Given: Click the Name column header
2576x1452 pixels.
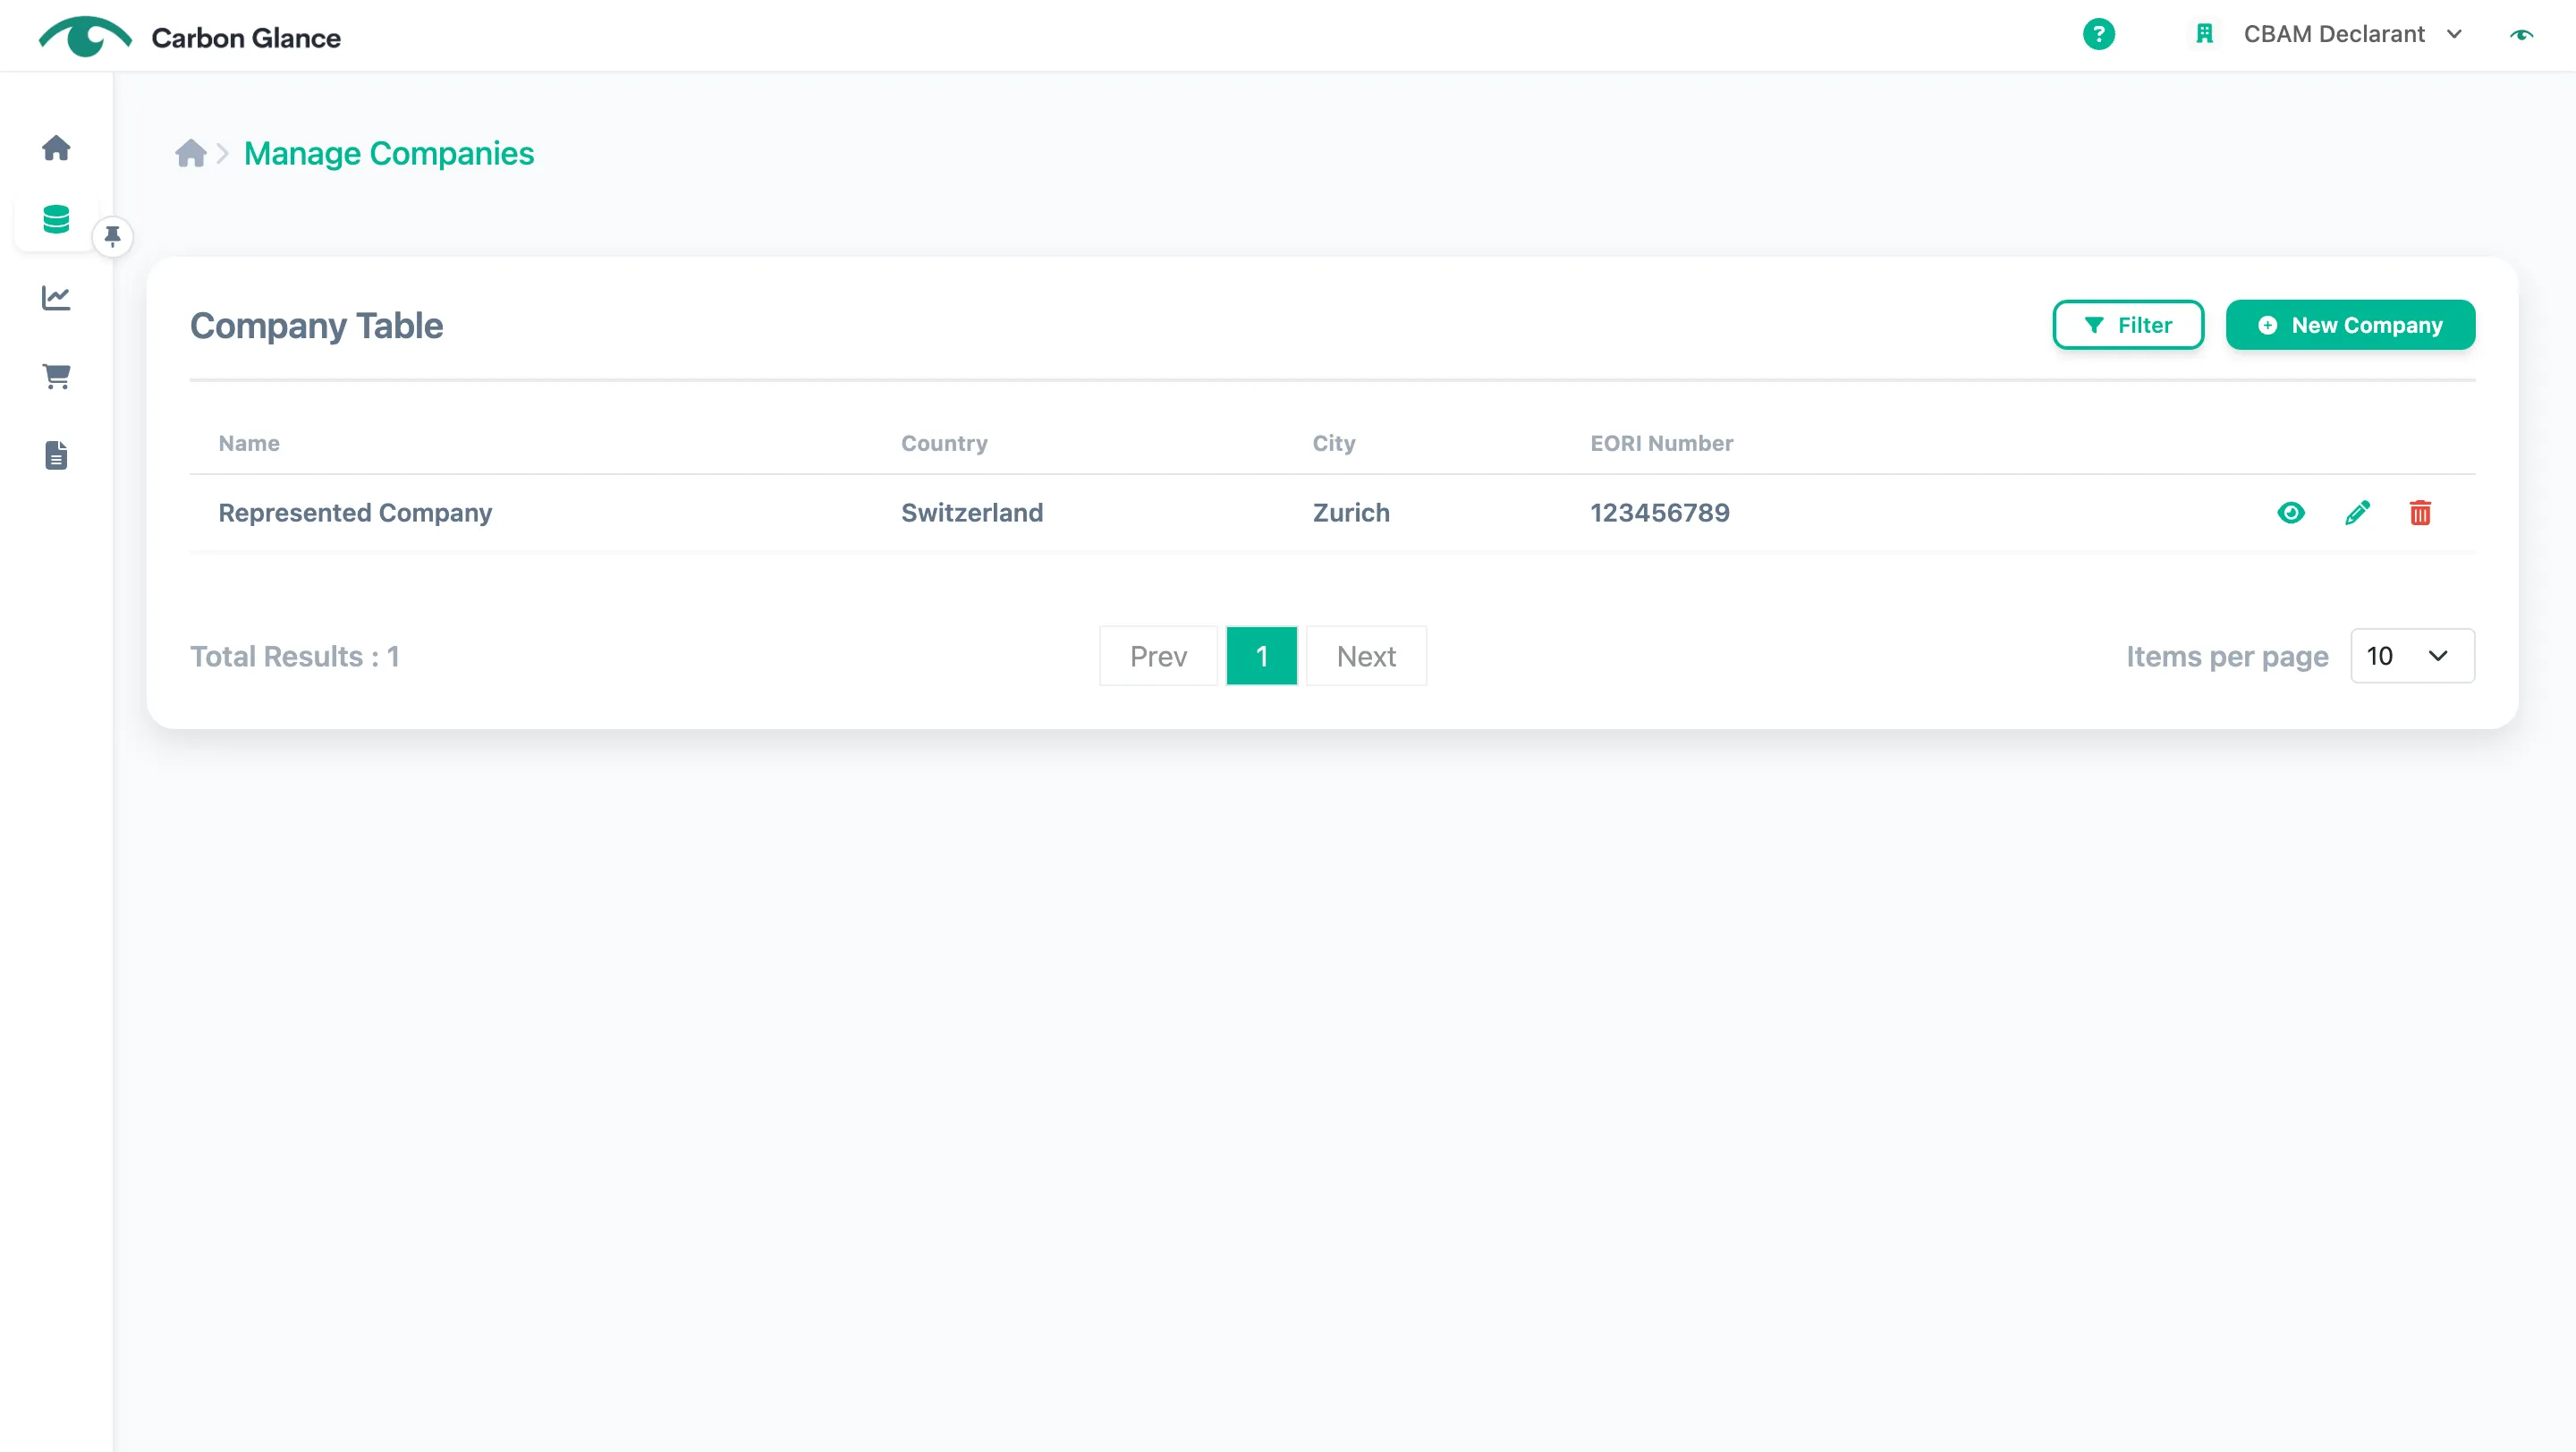Looking at the screenshot, I should 249,443.
